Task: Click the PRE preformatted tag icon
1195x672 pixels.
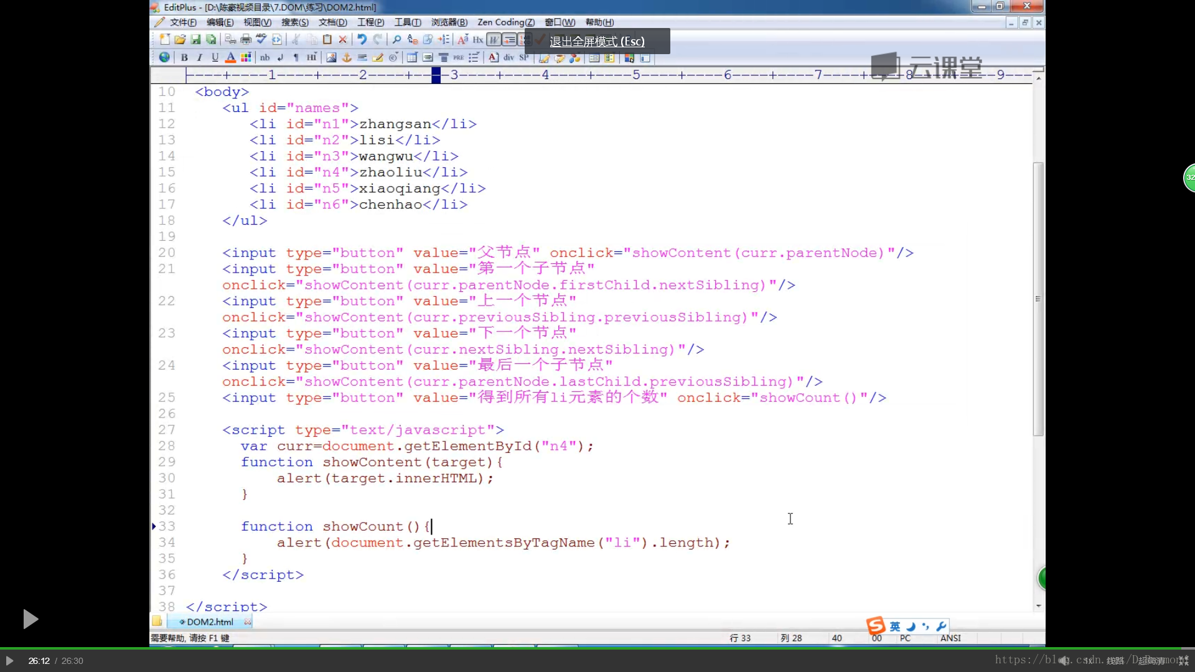Action: 459,57
